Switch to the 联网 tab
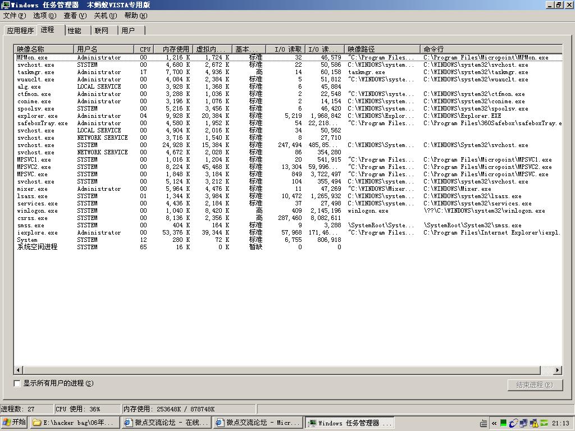This screenshot has height=431, width=575. [105, 31]
